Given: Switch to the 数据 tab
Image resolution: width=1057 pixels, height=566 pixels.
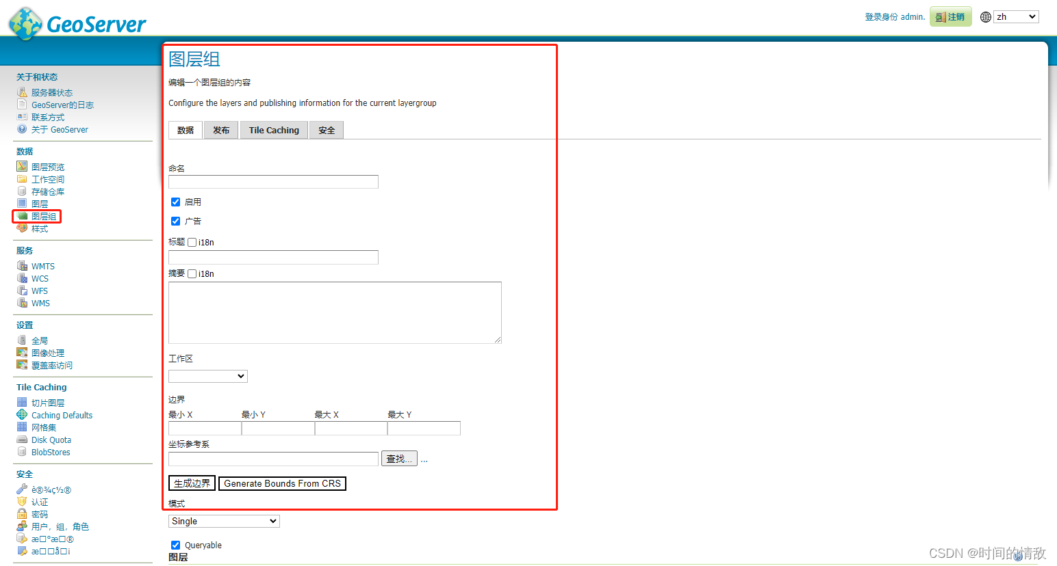Looking at the screenshot, I should pyautogui.click(x=186, y=130).
